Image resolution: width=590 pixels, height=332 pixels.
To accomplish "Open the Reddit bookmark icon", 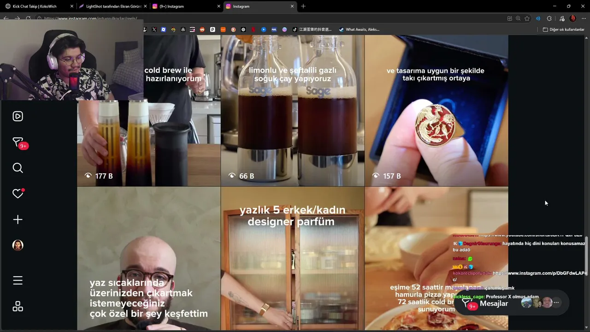I will click(202, 30).
